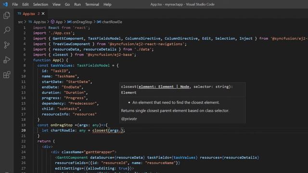Click 'function App()' on line 7
The height and width of the screenshot is (173, 308).
[x=48, y=60]
